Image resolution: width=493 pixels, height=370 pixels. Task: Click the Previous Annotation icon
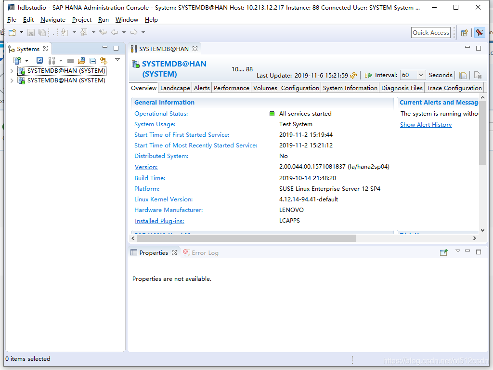tap(84, 32)
